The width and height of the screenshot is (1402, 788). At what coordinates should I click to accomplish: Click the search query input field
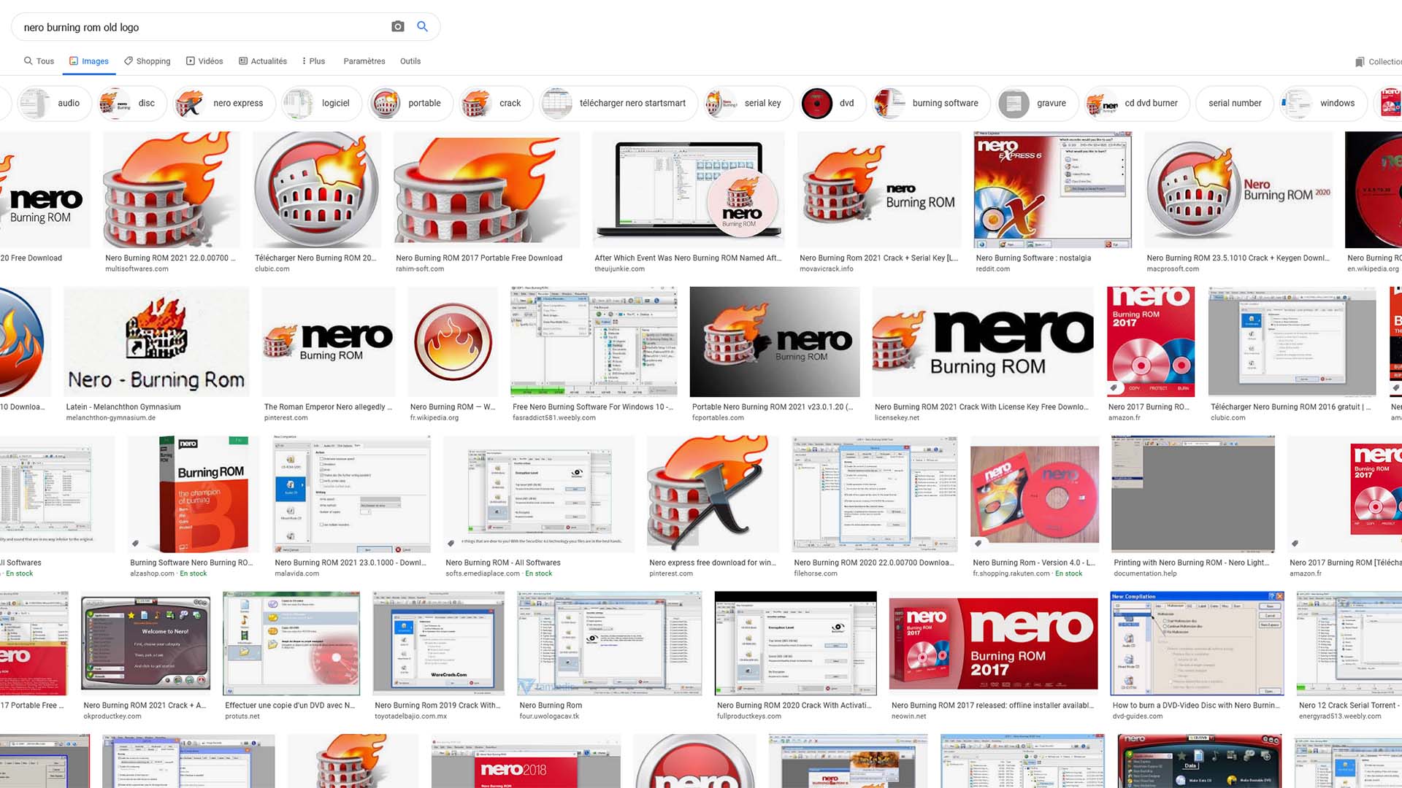[x=201, y=27]
